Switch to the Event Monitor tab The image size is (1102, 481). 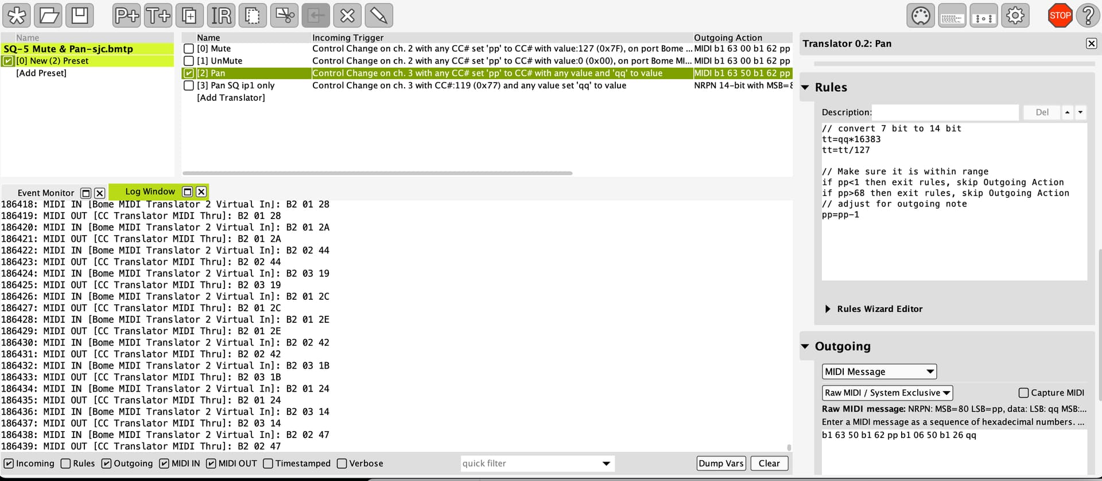46,193
